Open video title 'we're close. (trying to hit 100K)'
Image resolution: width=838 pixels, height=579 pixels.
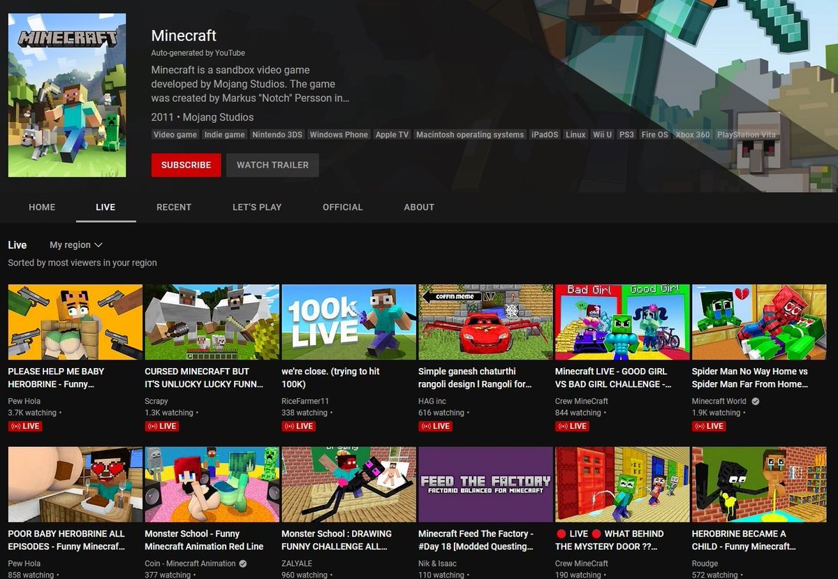click(330, 378)
